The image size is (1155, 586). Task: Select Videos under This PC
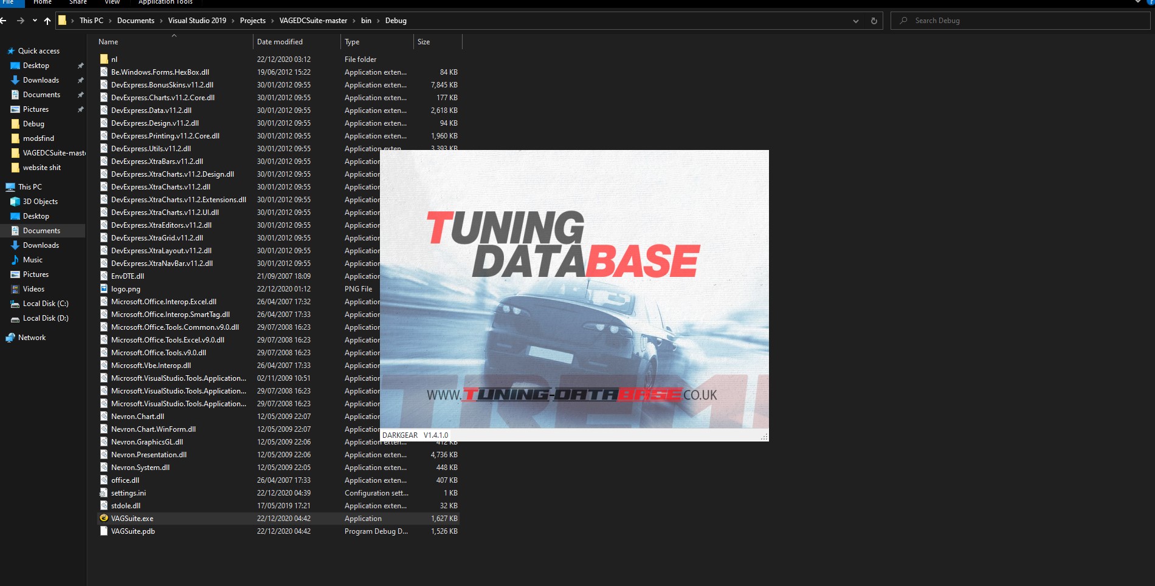33,289
